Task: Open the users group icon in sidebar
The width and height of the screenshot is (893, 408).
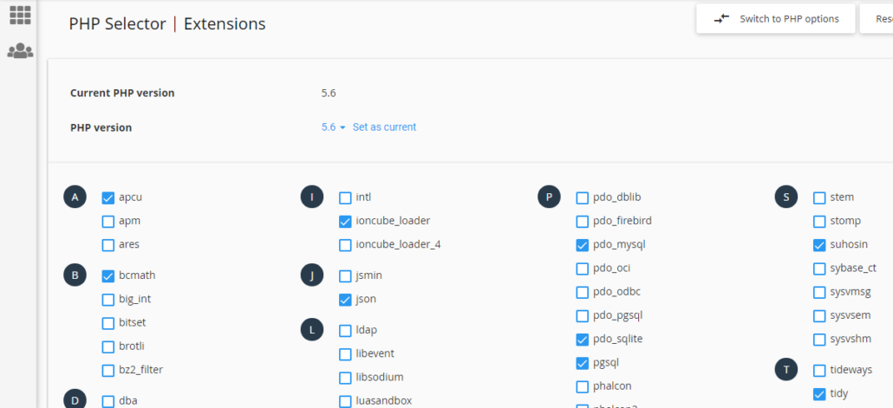Action: coord(20,51)
